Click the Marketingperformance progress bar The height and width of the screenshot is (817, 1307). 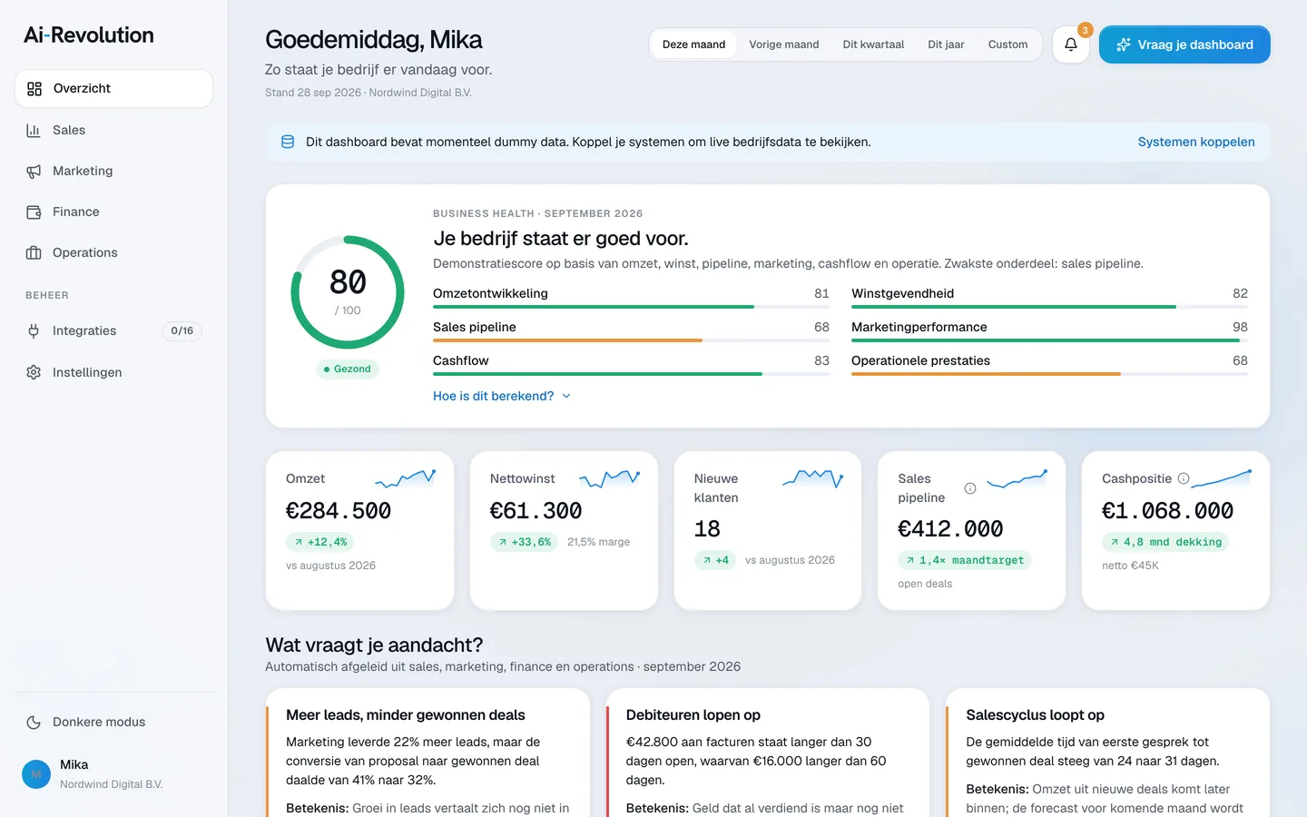1049,340
